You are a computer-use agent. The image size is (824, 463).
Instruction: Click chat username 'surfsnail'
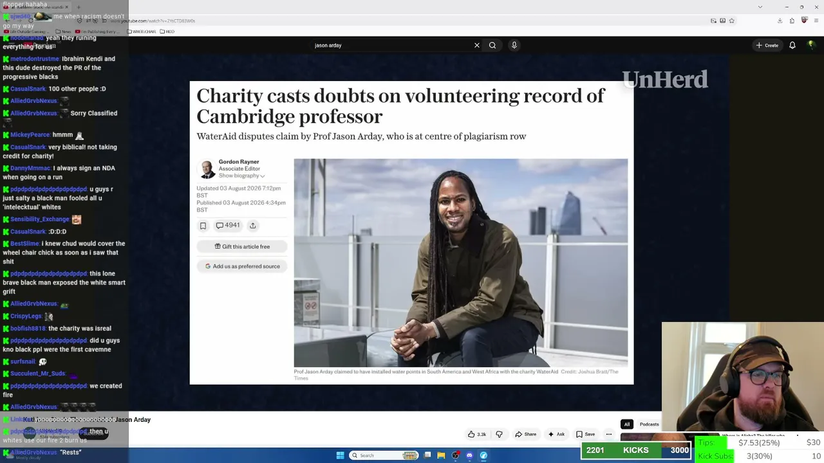point(23,362)
